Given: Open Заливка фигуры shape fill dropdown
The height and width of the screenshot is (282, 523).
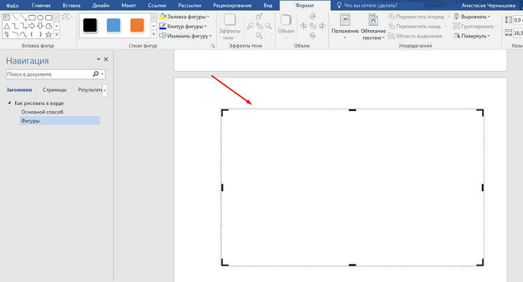Looking at the screenshot, I should point(184,17).
